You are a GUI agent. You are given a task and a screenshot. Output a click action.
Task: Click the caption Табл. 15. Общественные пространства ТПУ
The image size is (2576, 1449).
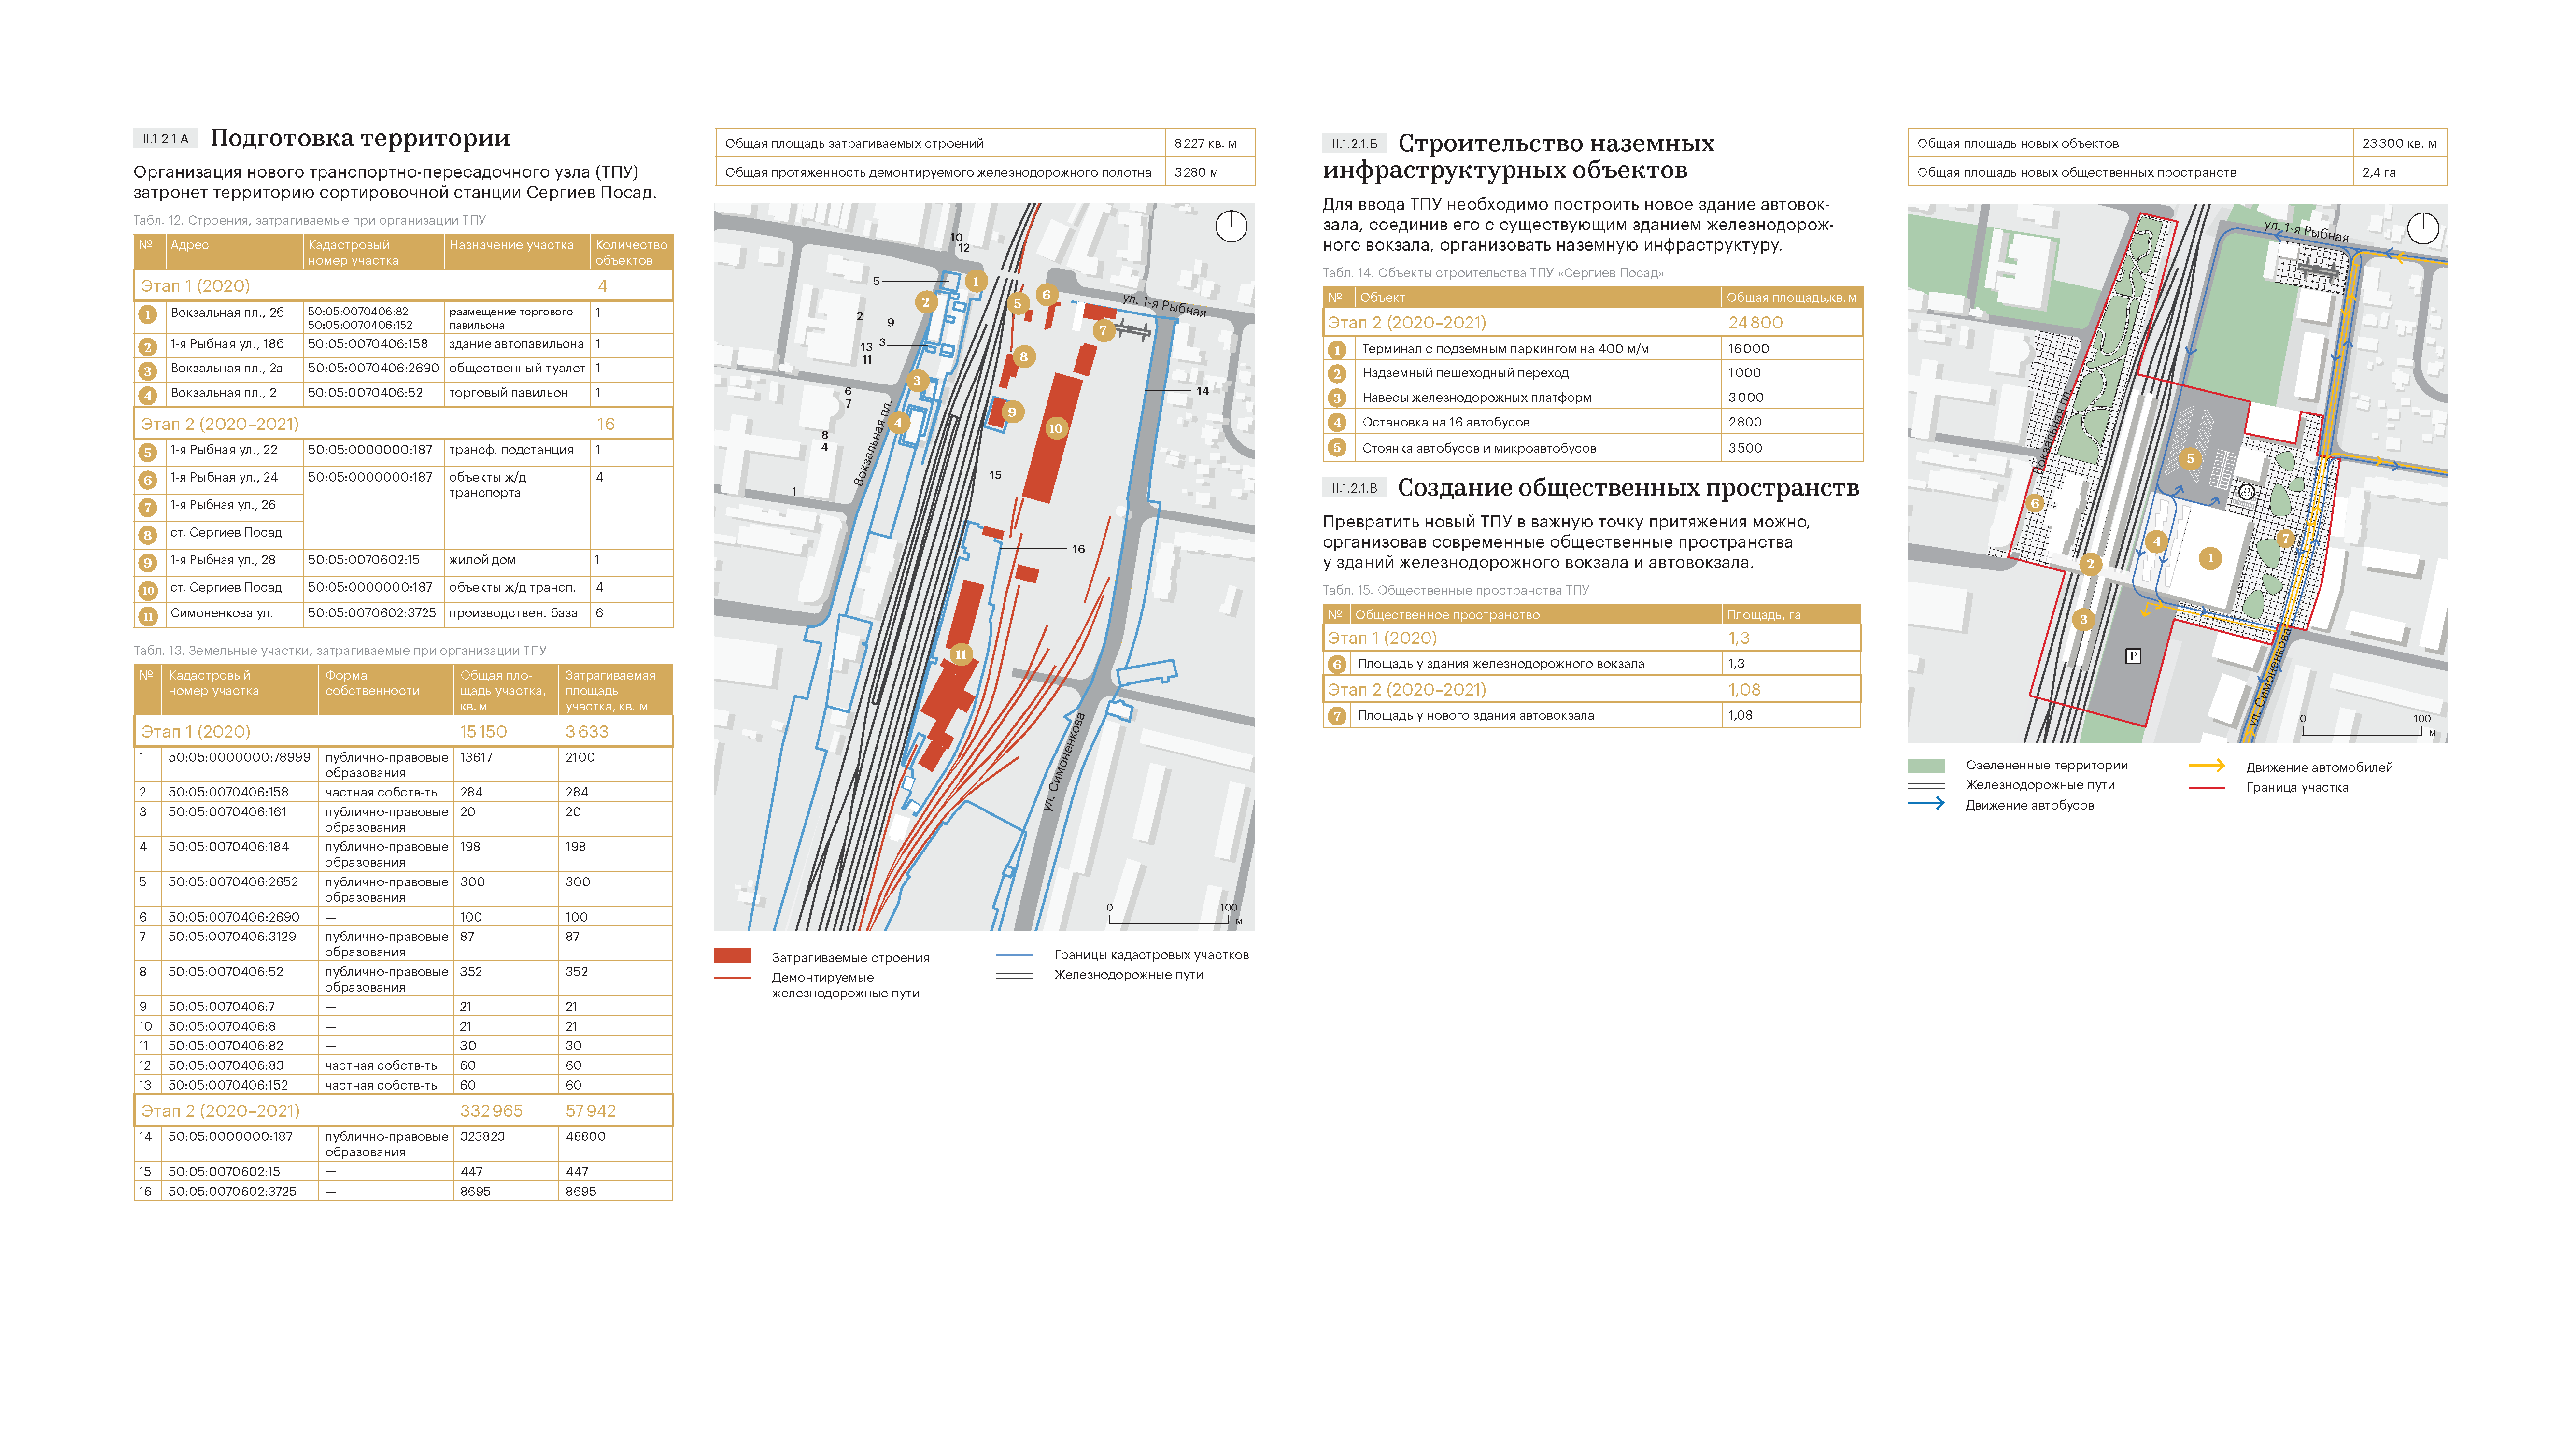[x=1456, y=590]
